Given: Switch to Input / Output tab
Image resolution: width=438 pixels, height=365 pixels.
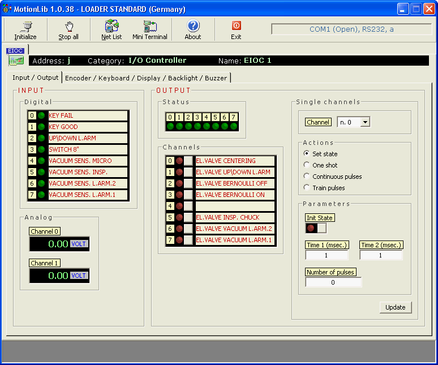Looking at the screenshot, I should click(x=35, y=78).
